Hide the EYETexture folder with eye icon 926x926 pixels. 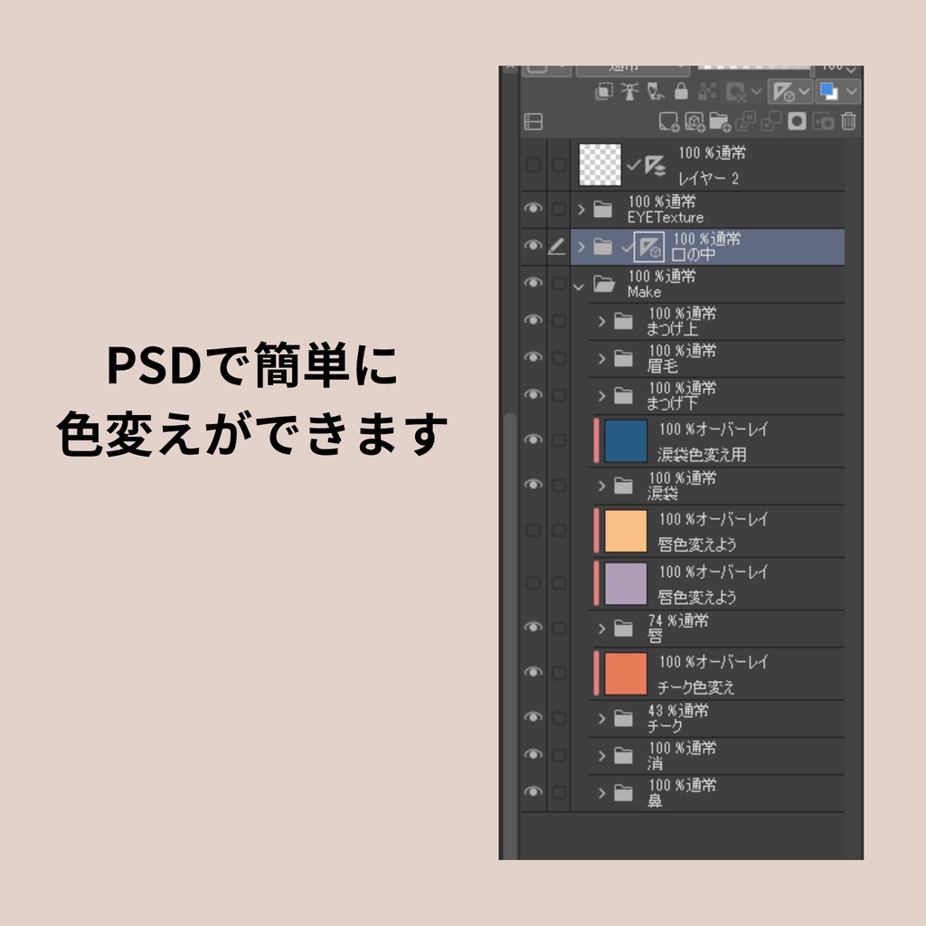(x=533, y=208)
